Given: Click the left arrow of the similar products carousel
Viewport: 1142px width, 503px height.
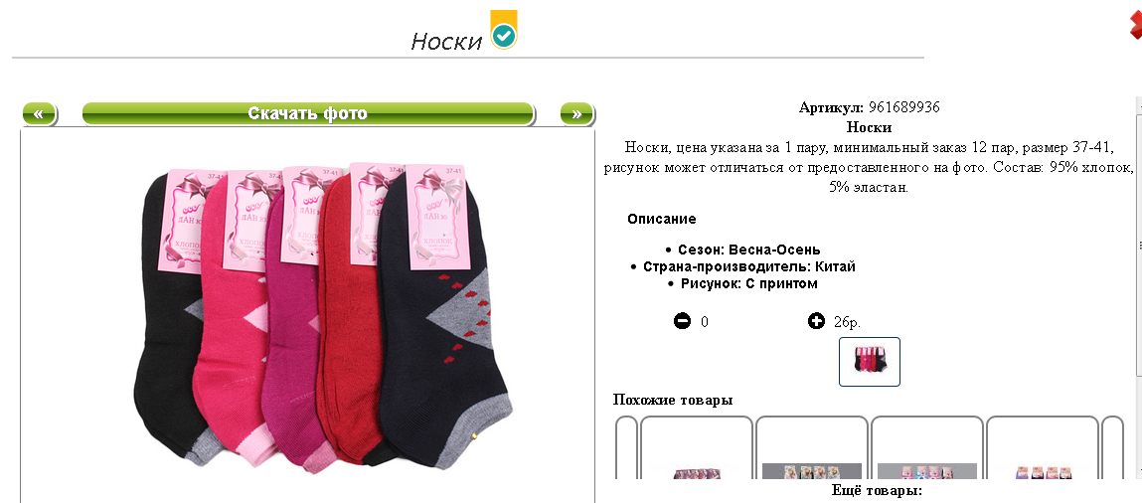Looking at the screenshot, I should pos(626,447).
